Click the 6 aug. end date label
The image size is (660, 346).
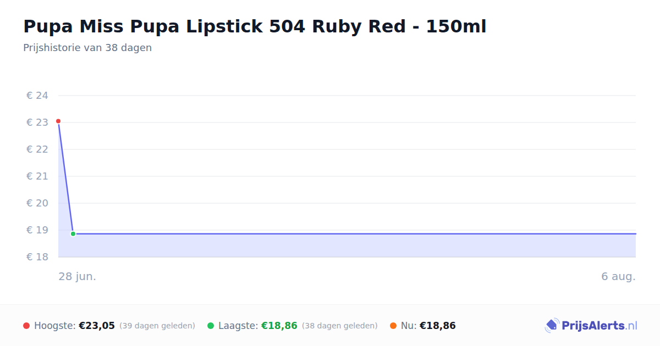click(x=619, y=276)
